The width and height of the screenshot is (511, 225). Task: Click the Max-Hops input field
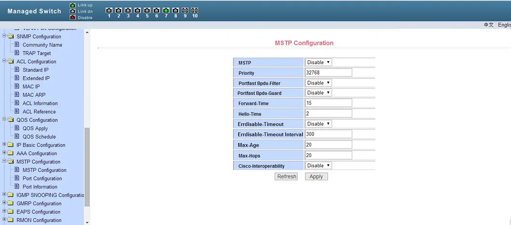point(329,155)
